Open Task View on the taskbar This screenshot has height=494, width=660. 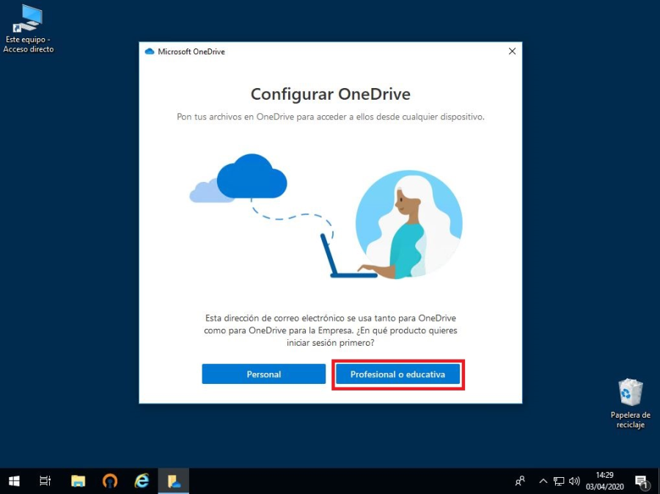click(x=45, y=481)
